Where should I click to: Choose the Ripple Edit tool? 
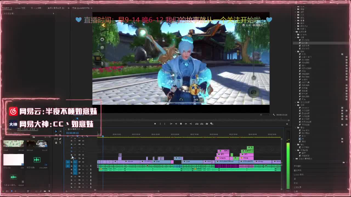pyautogui.click(x=56, y=135)
